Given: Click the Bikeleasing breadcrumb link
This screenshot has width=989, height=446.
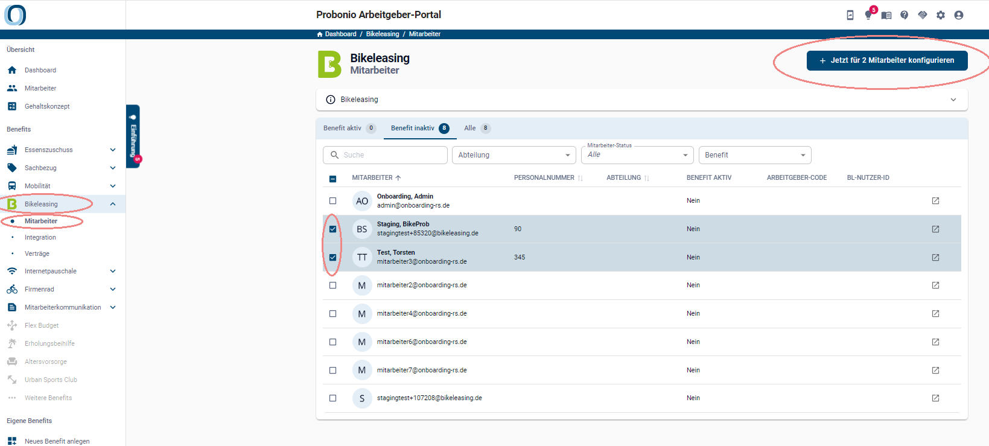Looking at the screenshot, I should (x=383, y=34).
